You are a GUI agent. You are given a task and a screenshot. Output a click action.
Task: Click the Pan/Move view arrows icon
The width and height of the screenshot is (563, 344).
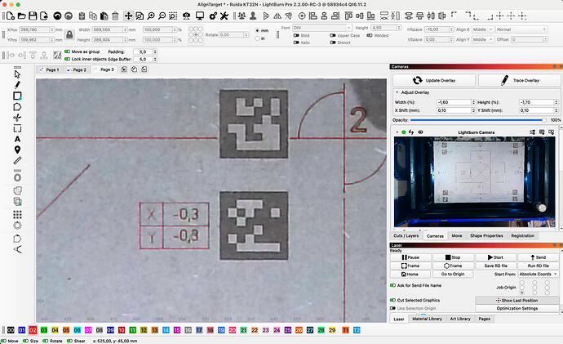(x=128, y=16)
